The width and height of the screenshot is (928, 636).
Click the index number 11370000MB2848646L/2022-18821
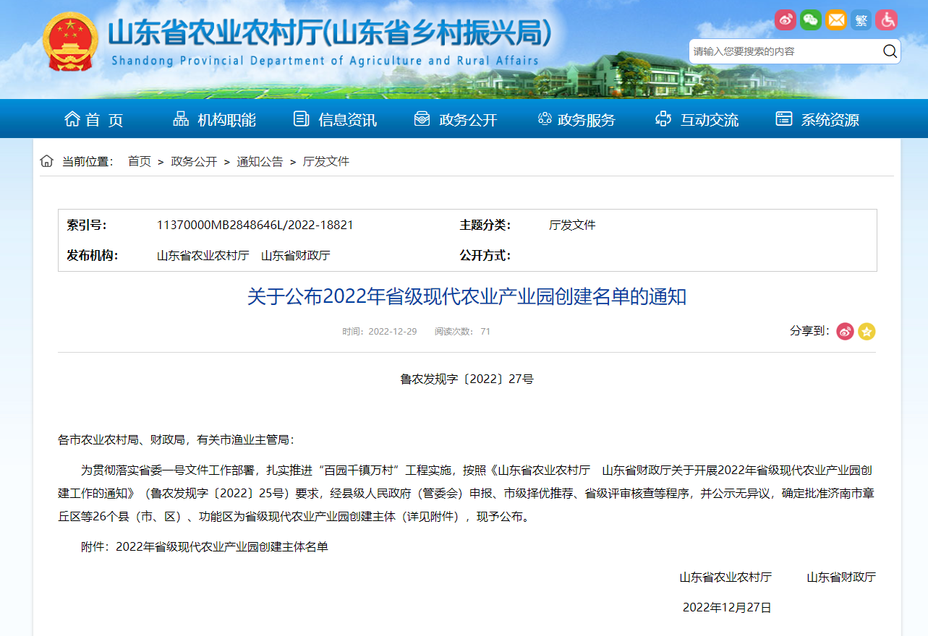[x=255, y=225]
